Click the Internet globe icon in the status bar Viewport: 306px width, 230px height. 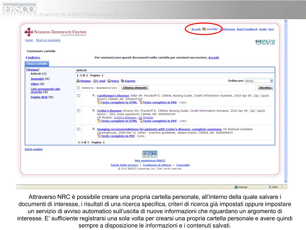pyautogui.click(x=236, y=187)
